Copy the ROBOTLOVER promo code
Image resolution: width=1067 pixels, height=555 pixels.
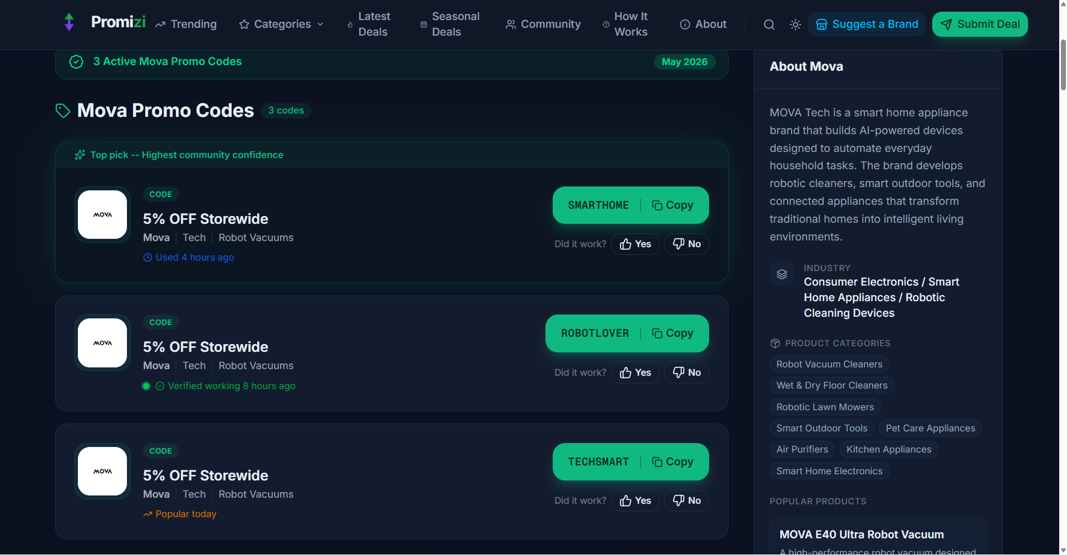[x=627, y=333]
